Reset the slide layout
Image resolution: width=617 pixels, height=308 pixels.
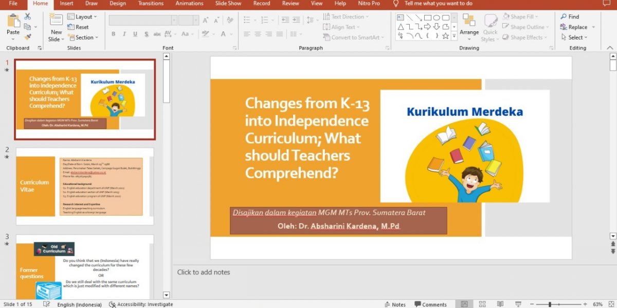coord(79,27)
